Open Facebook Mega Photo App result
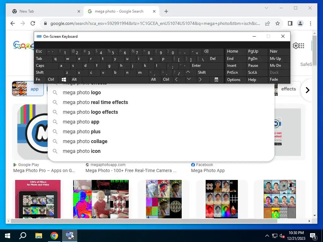This screenshot has height=242, width=323. 208,168
